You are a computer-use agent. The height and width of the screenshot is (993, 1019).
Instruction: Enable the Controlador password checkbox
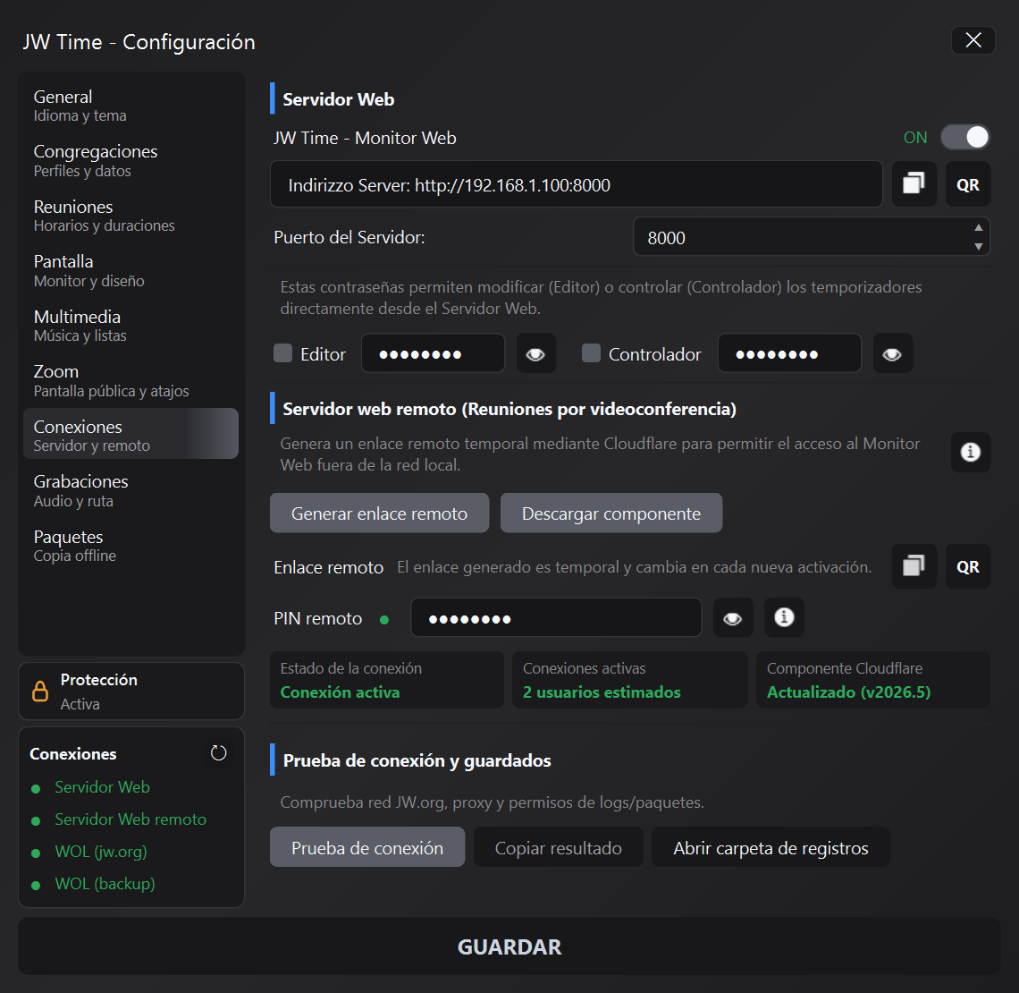[591, 353]
